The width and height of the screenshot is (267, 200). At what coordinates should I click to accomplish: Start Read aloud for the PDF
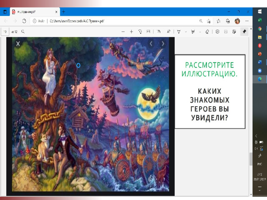[x=169, y=32]
